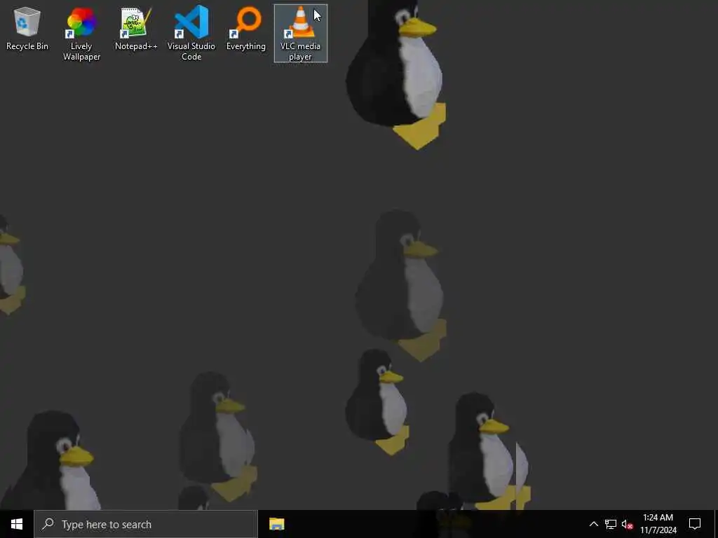Select the Lively Wallpaper shortcut
The image size is (718, 538).
(x=81, y=34)
